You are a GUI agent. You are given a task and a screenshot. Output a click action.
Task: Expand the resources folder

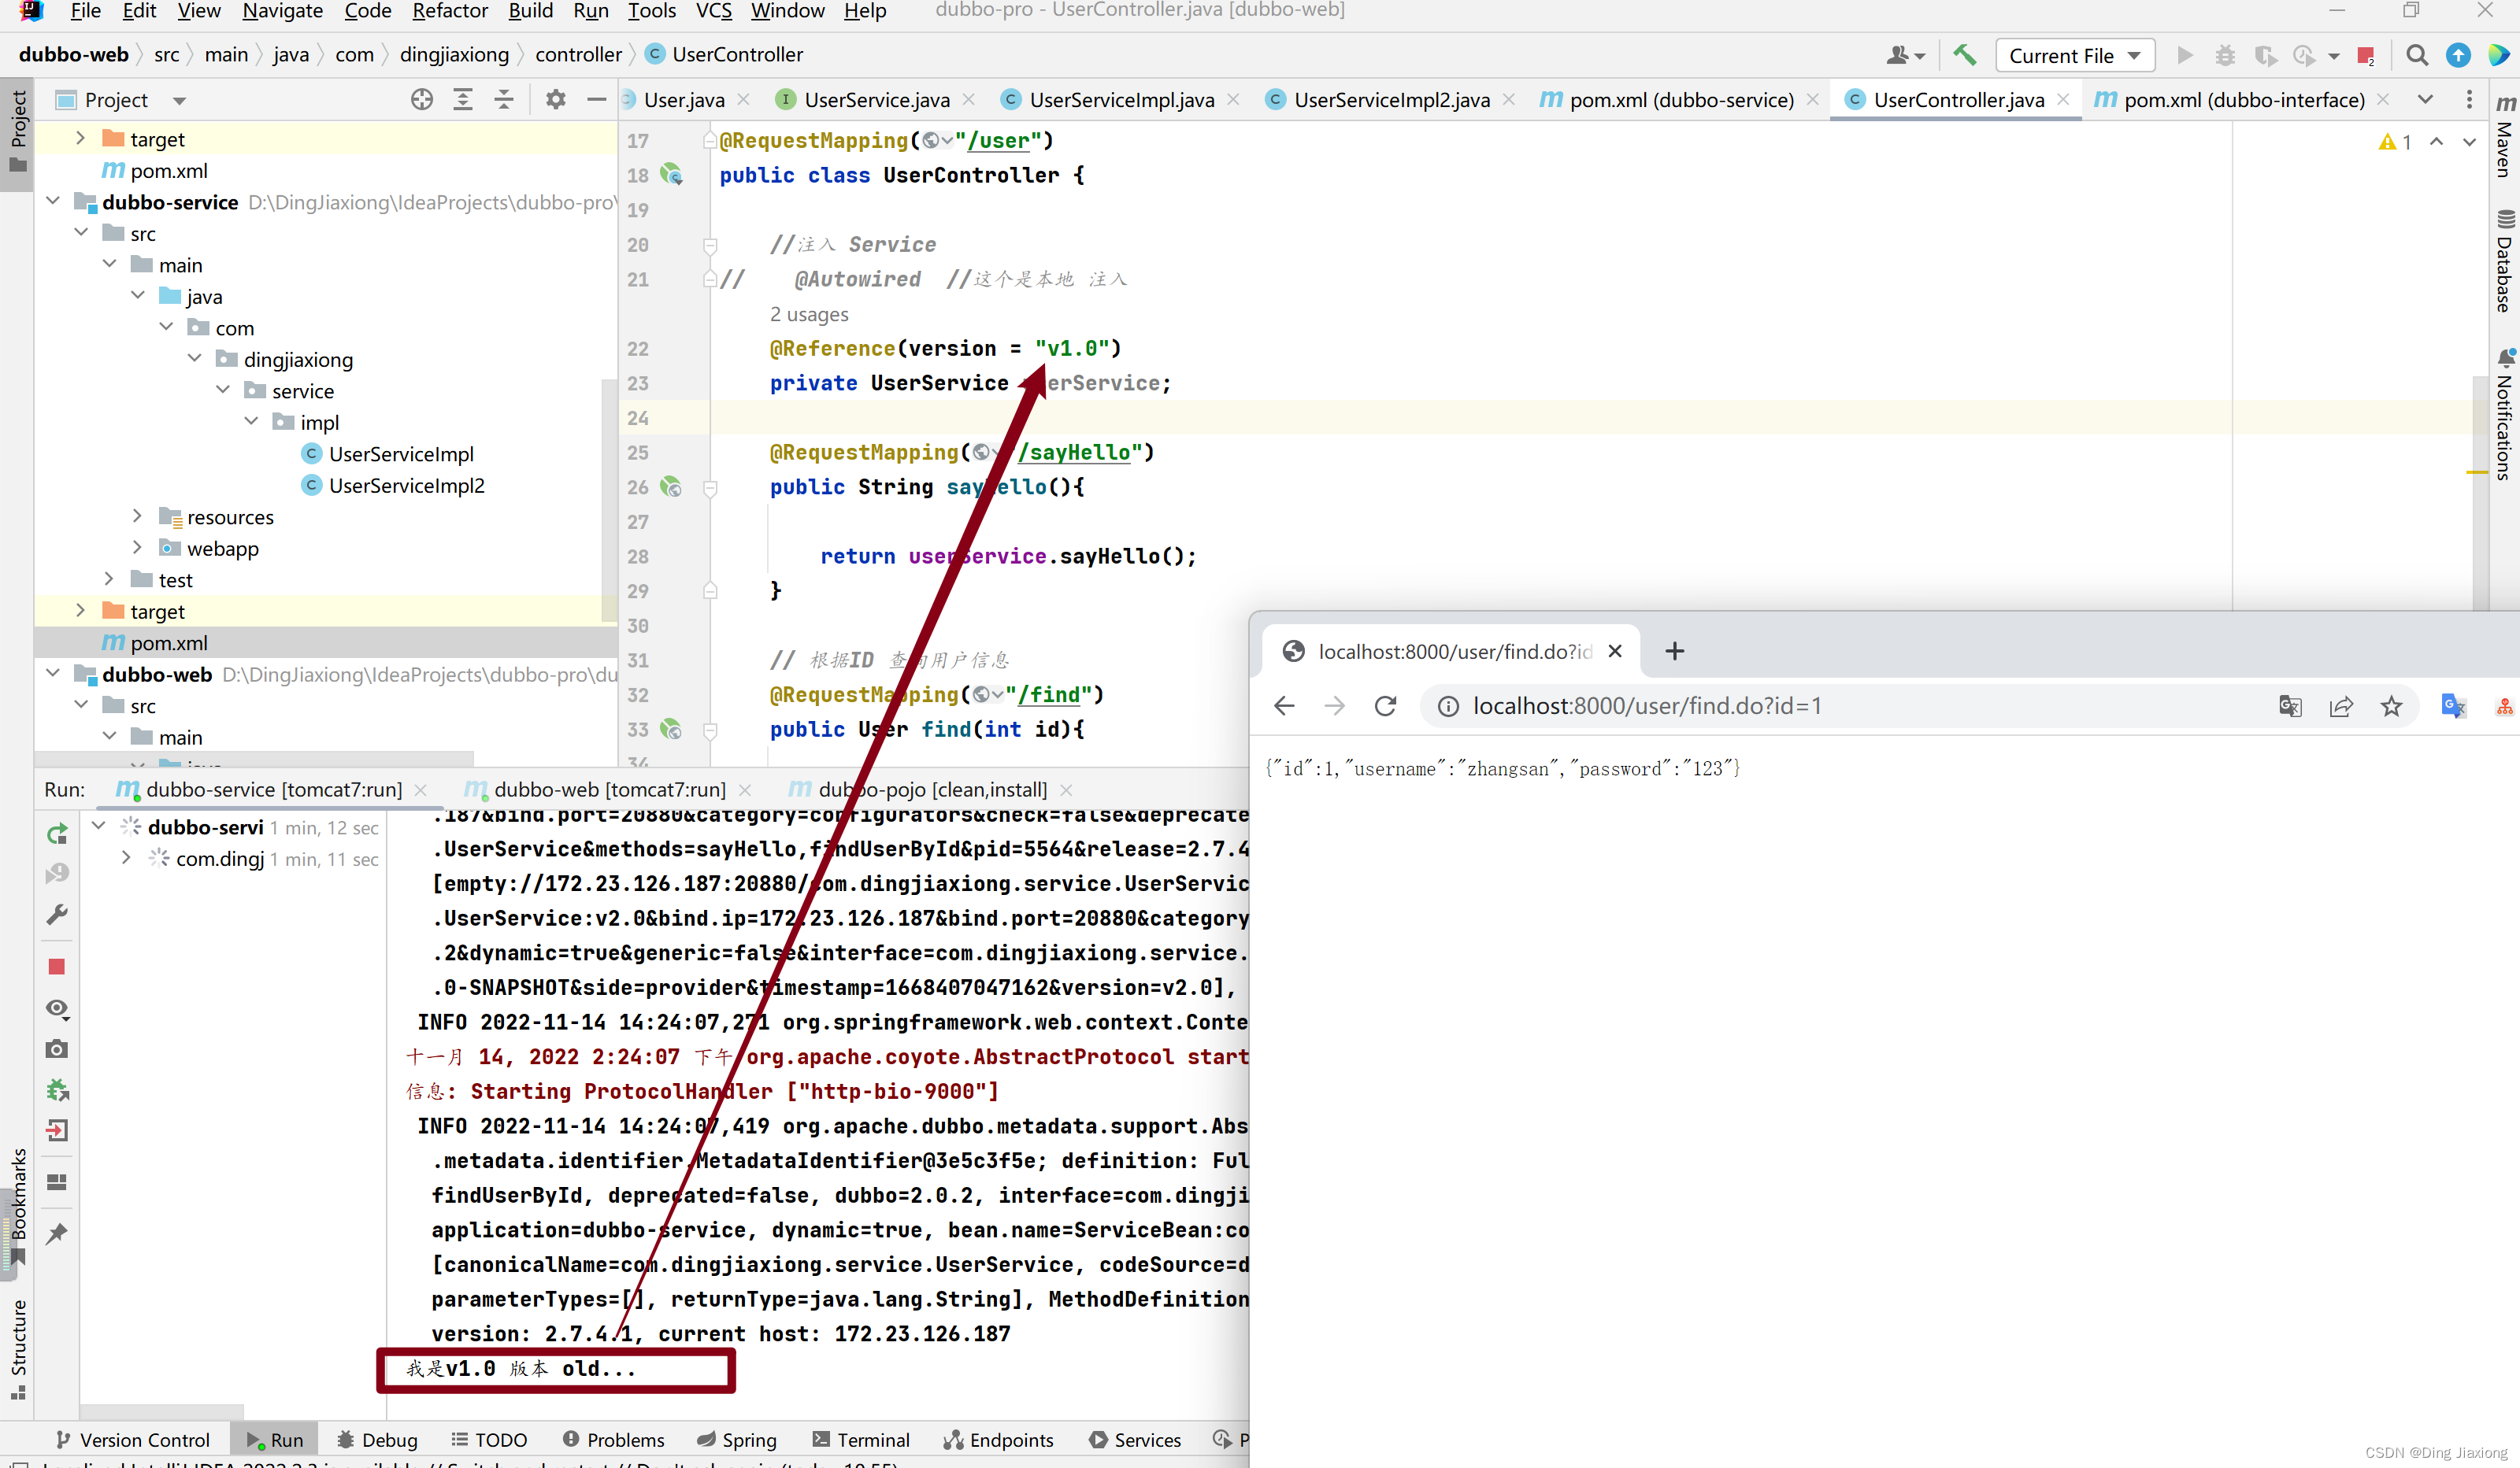click(138, 516)
